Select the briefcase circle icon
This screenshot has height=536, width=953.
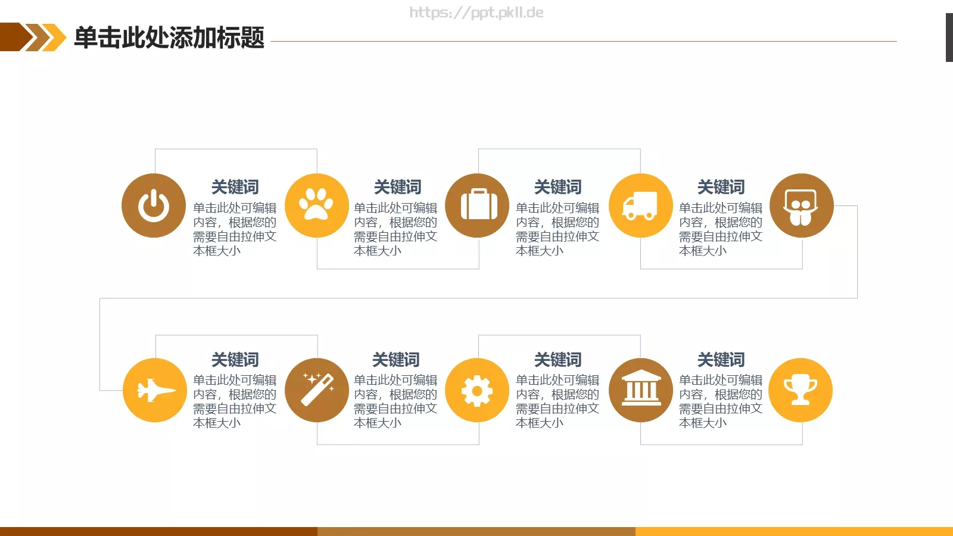[x=477, y=205]
